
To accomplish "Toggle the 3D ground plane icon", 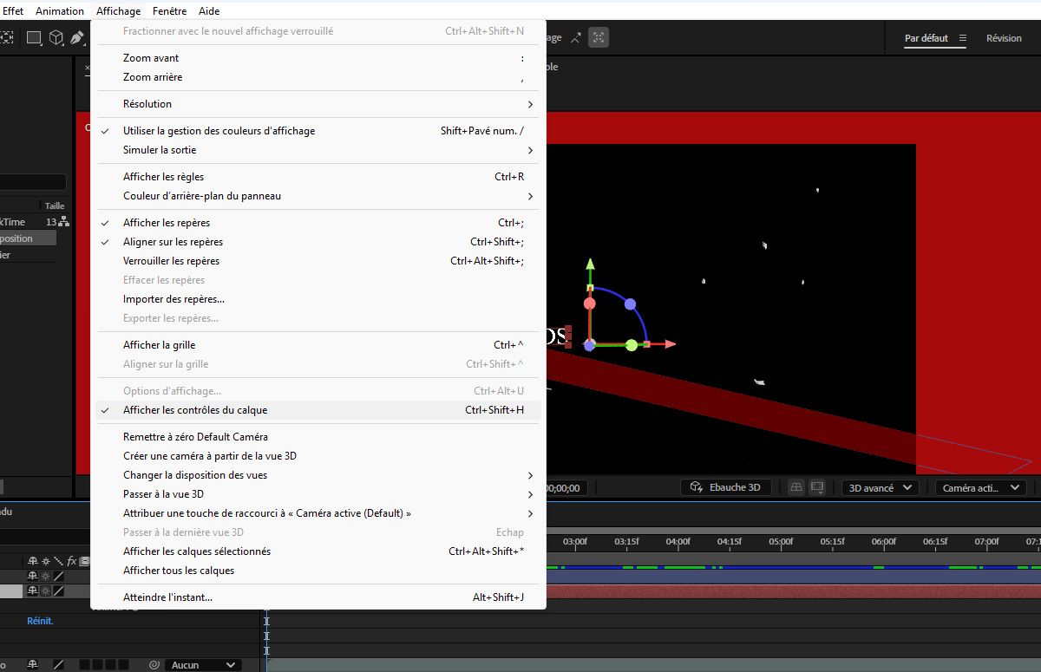I will (795, 488).
